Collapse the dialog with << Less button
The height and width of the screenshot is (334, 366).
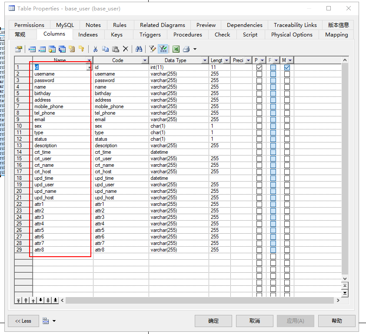pos(23,321)
